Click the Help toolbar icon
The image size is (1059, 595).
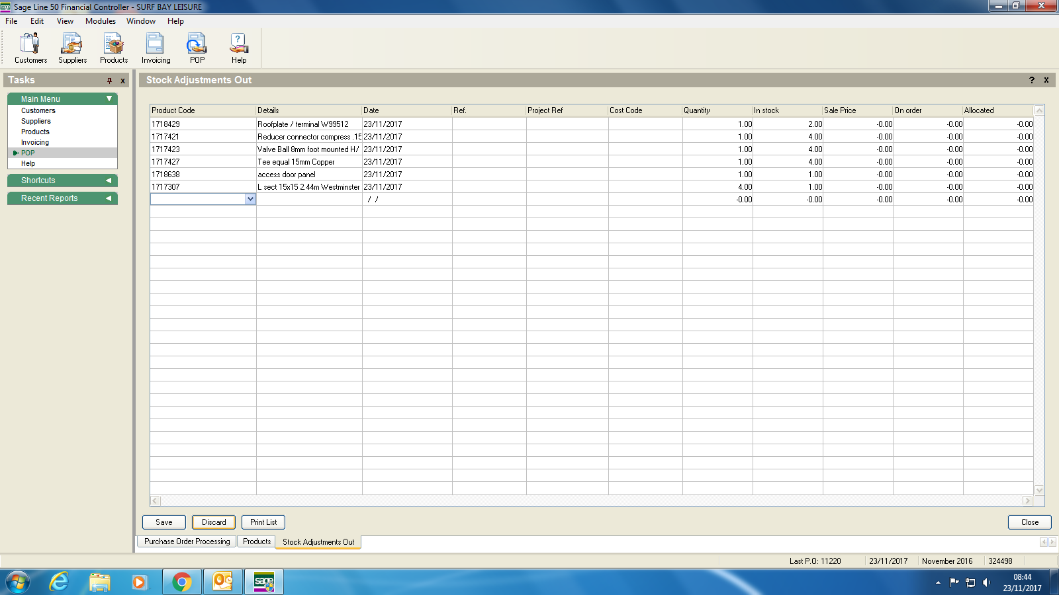pyautogui.click(x=239, y=48)
